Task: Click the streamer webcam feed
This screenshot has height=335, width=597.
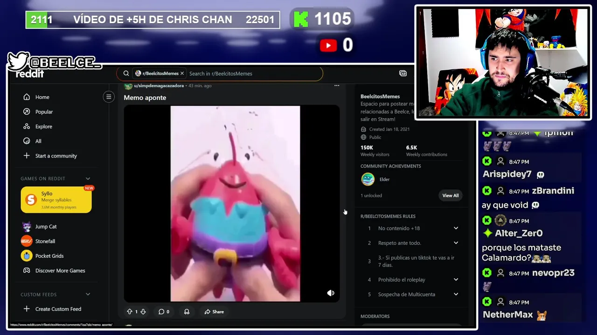Action: [503, 62]
